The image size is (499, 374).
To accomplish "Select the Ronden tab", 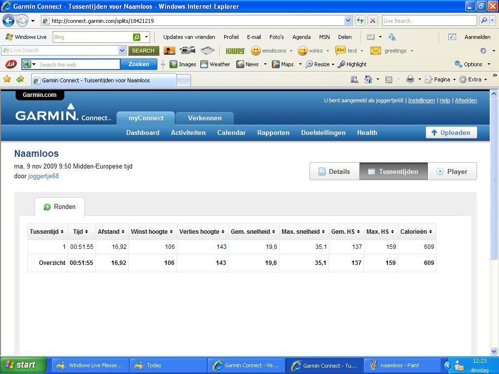I will point(59,206).
